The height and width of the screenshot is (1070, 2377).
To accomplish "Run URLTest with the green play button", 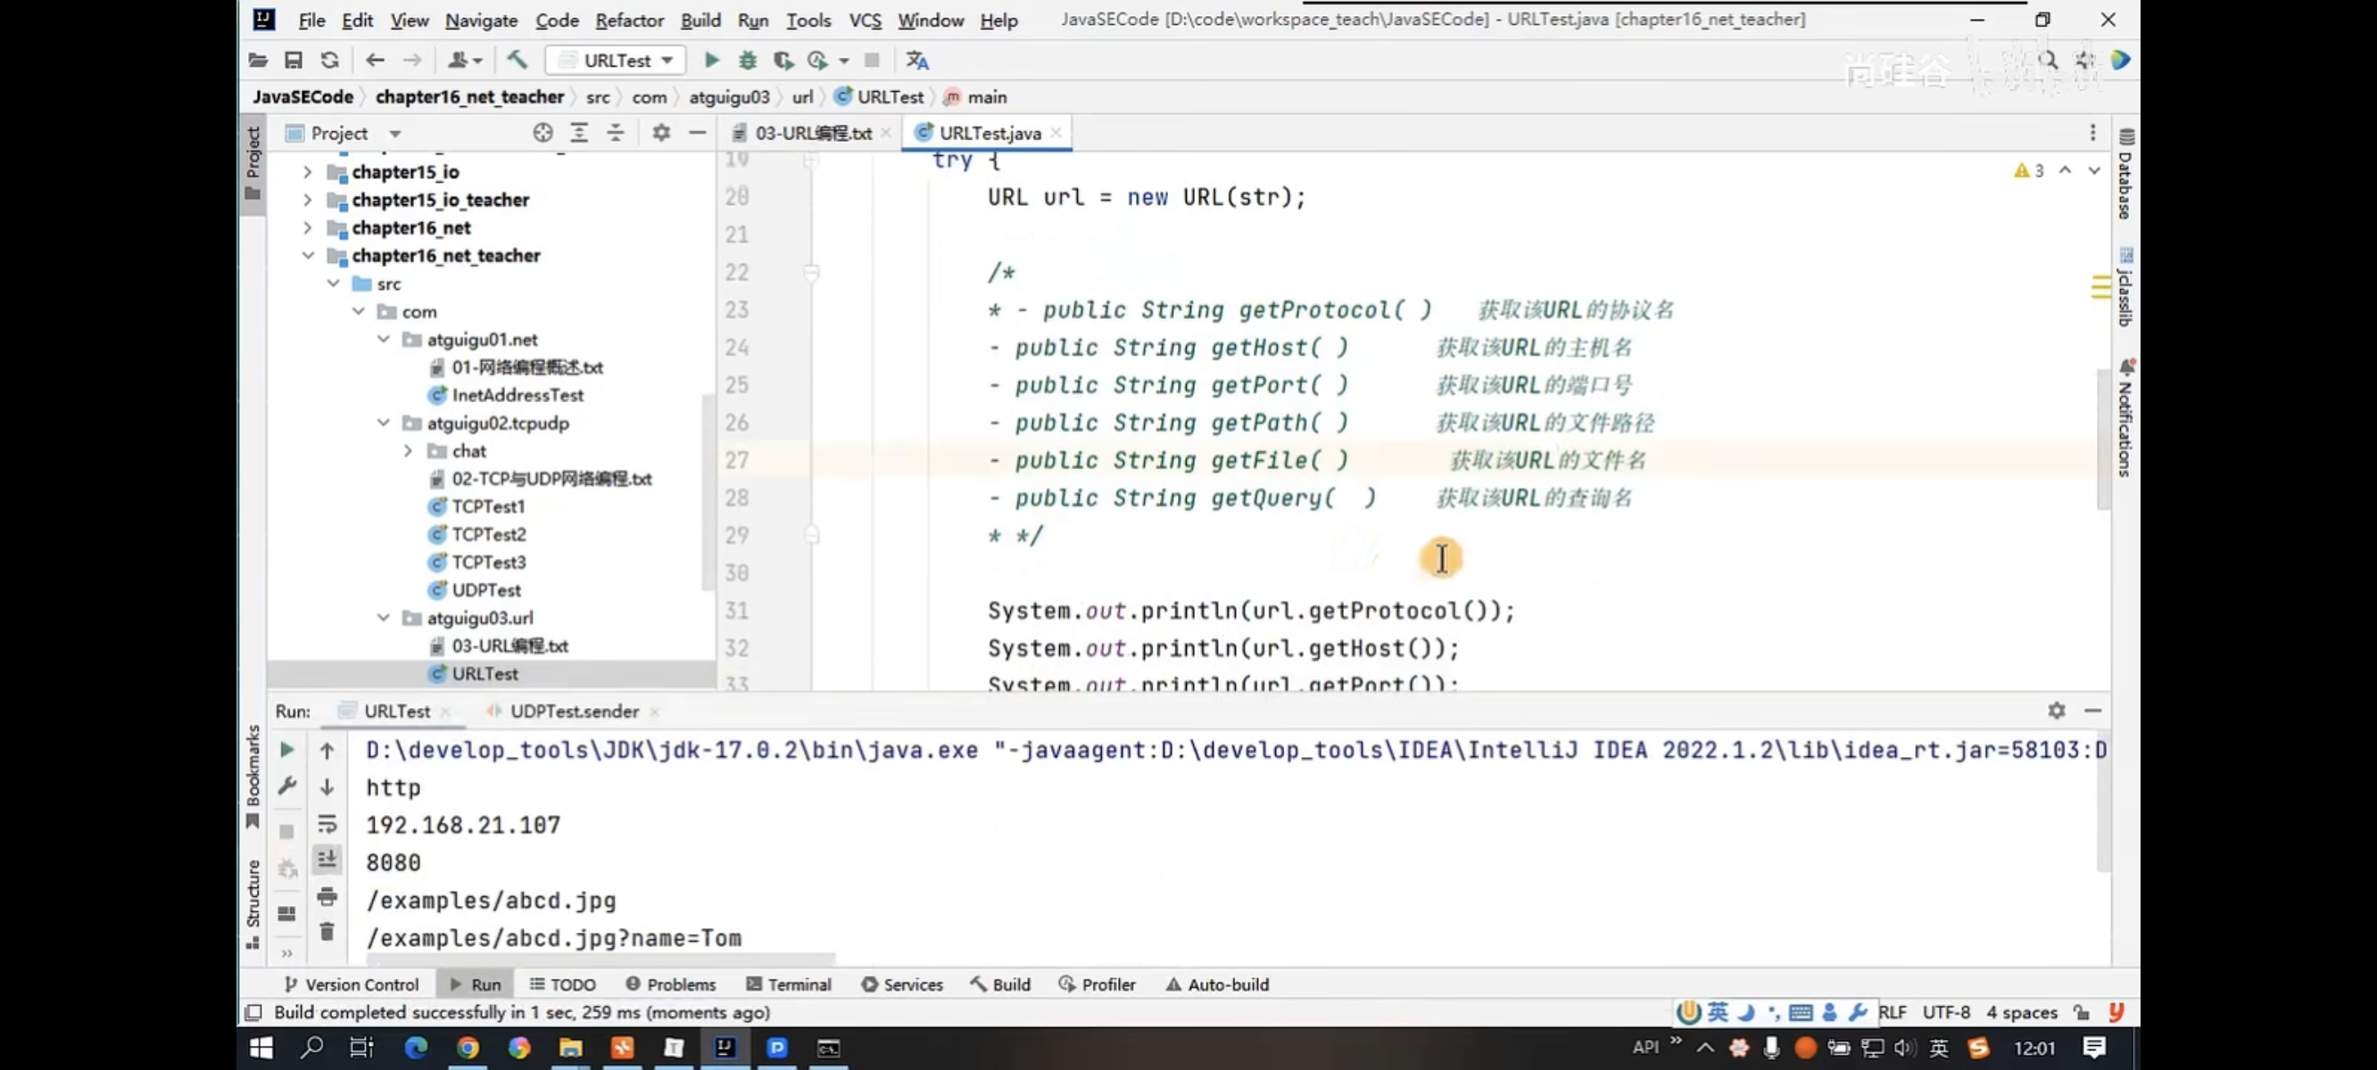I will tap(711, 60).
